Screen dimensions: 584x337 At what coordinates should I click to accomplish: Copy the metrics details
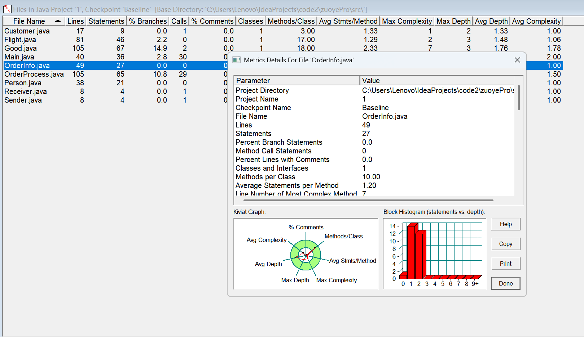point(506,244)
